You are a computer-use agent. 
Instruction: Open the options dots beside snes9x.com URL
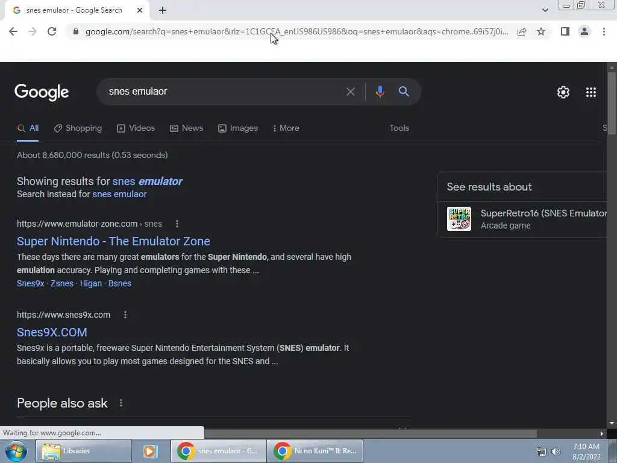pos(125,315)
